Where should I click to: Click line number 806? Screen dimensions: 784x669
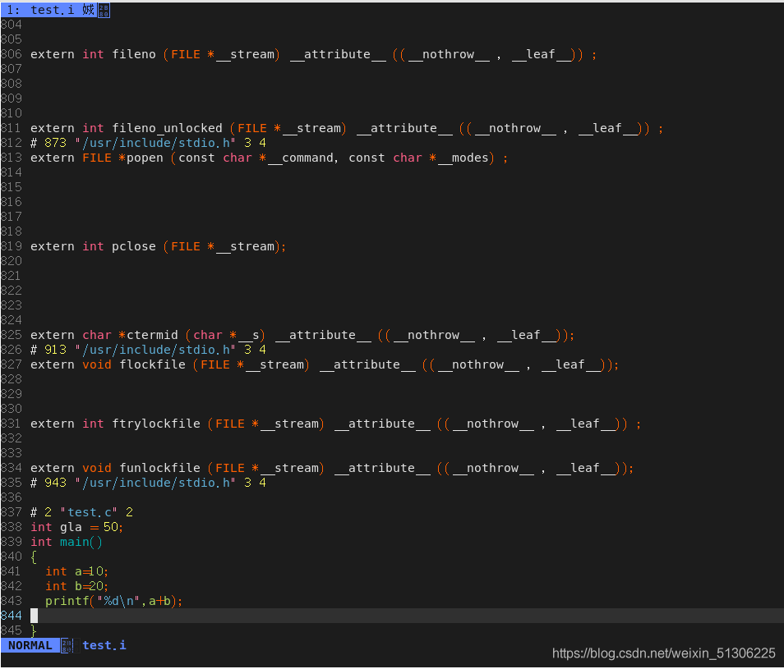[x=12, y=54]
